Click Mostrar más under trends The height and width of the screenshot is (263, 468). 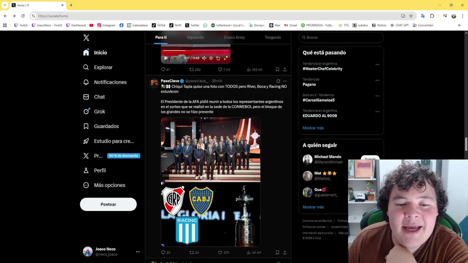(x=313, y=128)
